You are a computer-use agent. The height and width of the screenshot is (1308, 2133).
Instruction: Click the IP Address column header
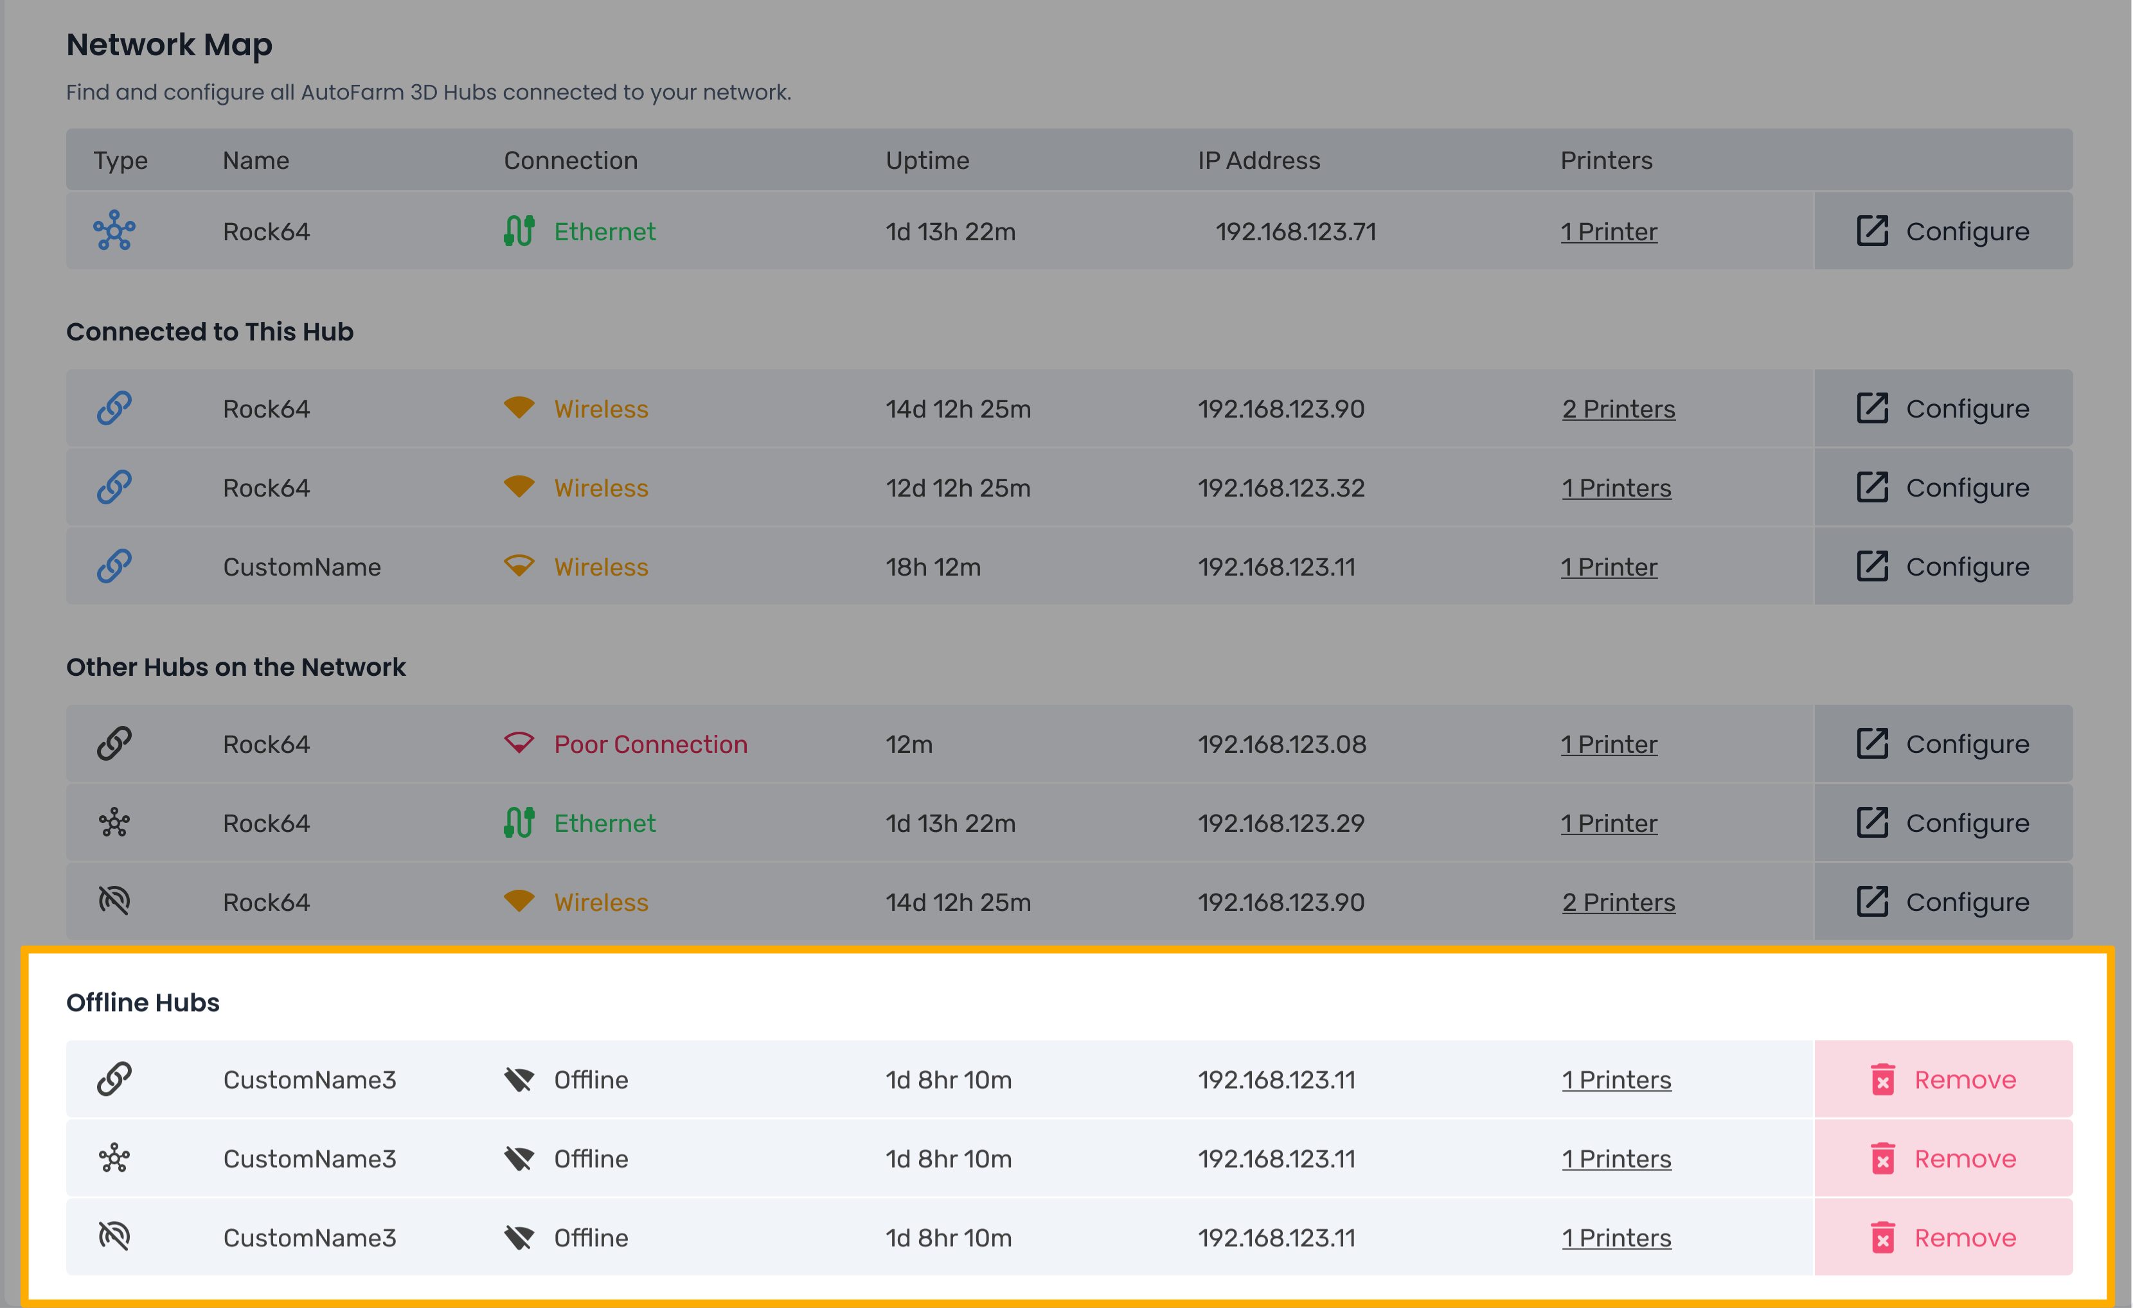[x=1259, y=159]
